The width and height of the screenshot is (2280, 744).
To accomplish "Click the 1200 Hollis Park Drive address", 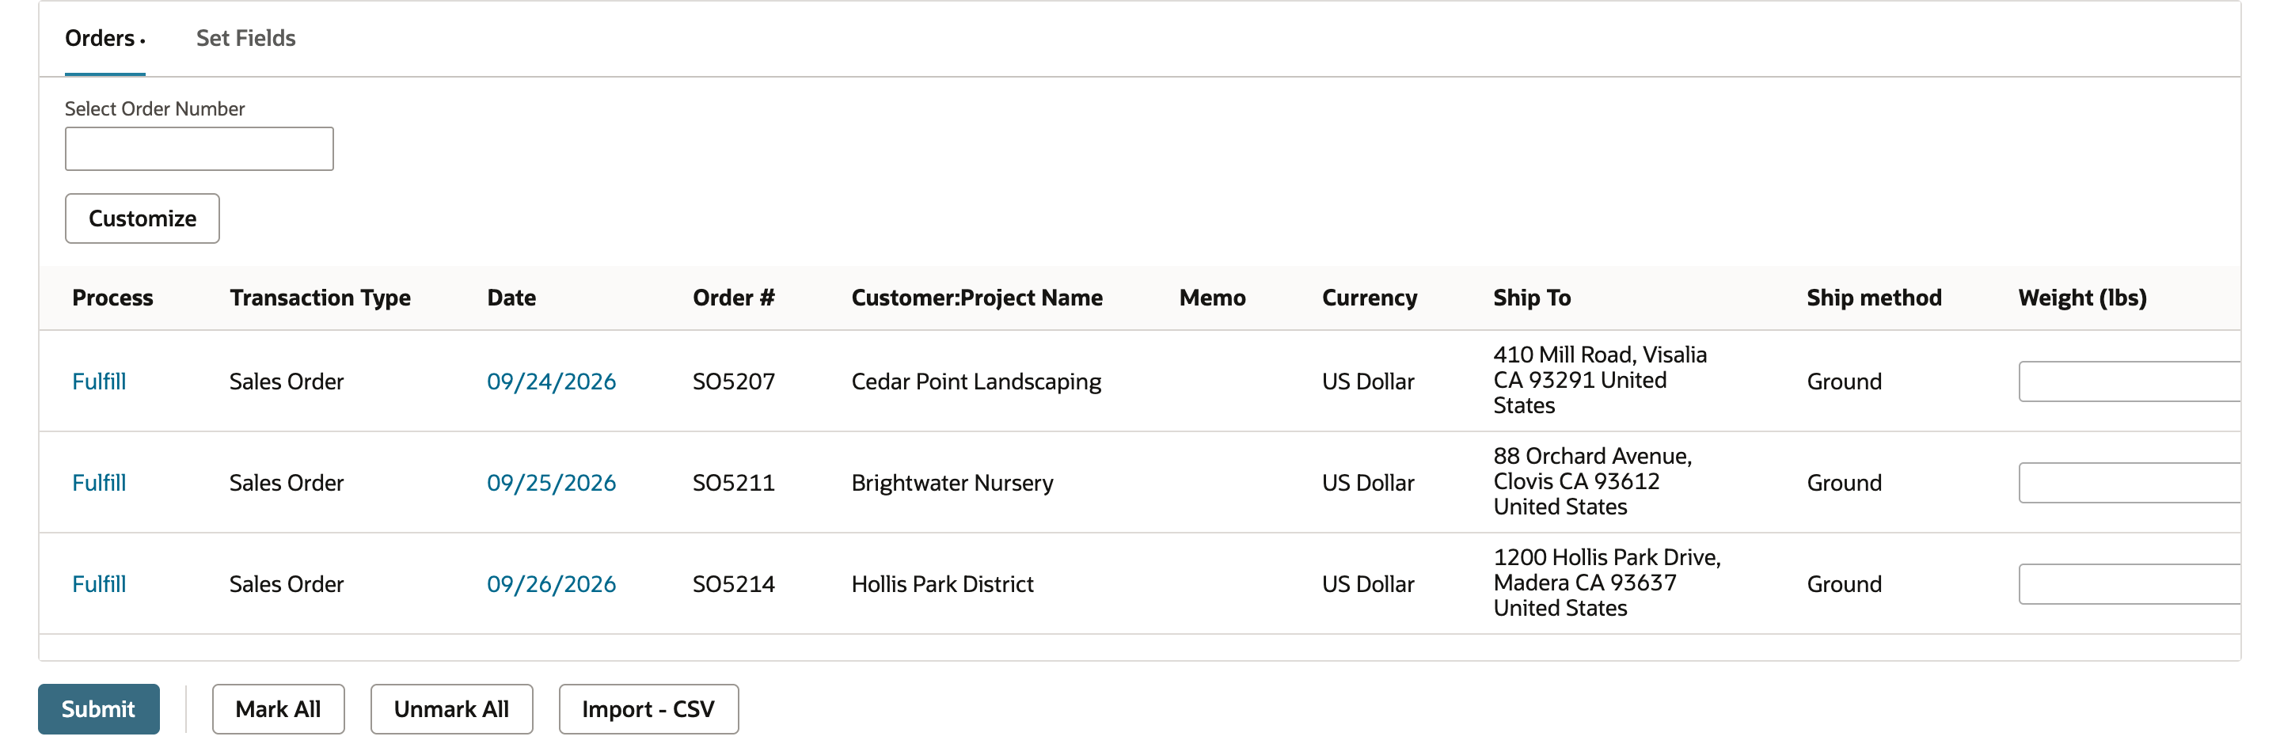I will [1607, 583].
